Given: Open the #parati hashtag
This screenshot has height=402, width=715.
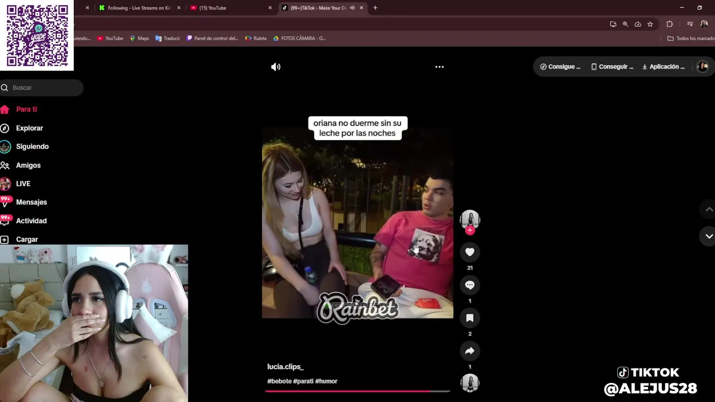Looking at the screenshot, I should [x=303, y=381].
